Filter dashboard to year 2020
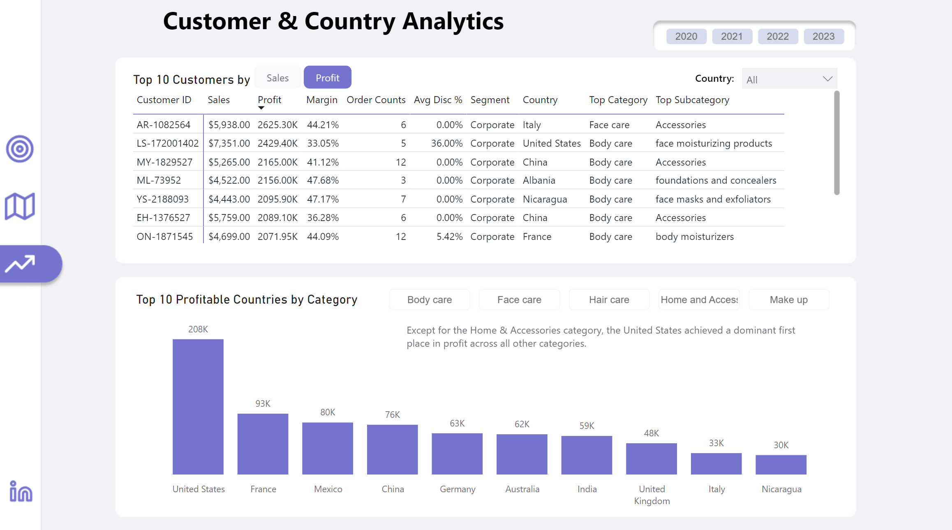This screenshot has width=952, height=530. coord(686,37)
